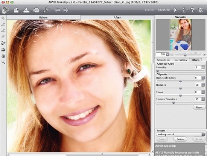
Task: Zoom out with the navigator minus button
Action: [x=172, y=55]
